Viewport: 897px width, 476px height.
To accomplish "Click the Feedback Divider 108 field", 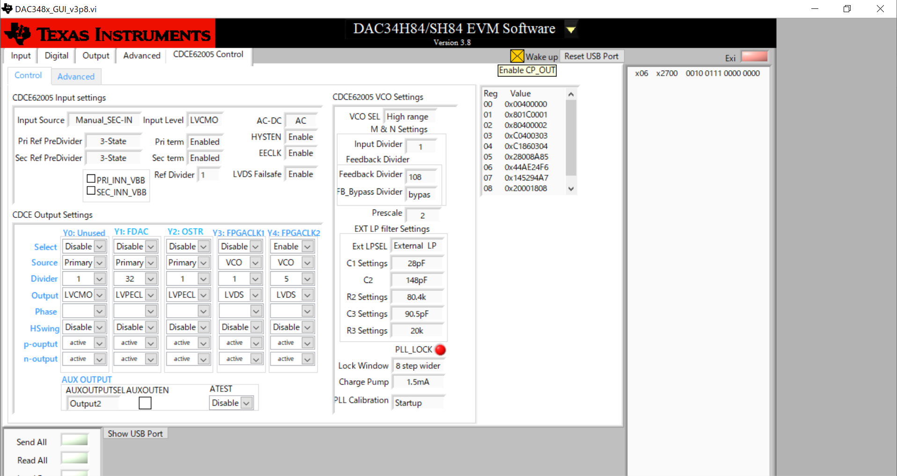I will pyautogui.click(x=420, y=177).
